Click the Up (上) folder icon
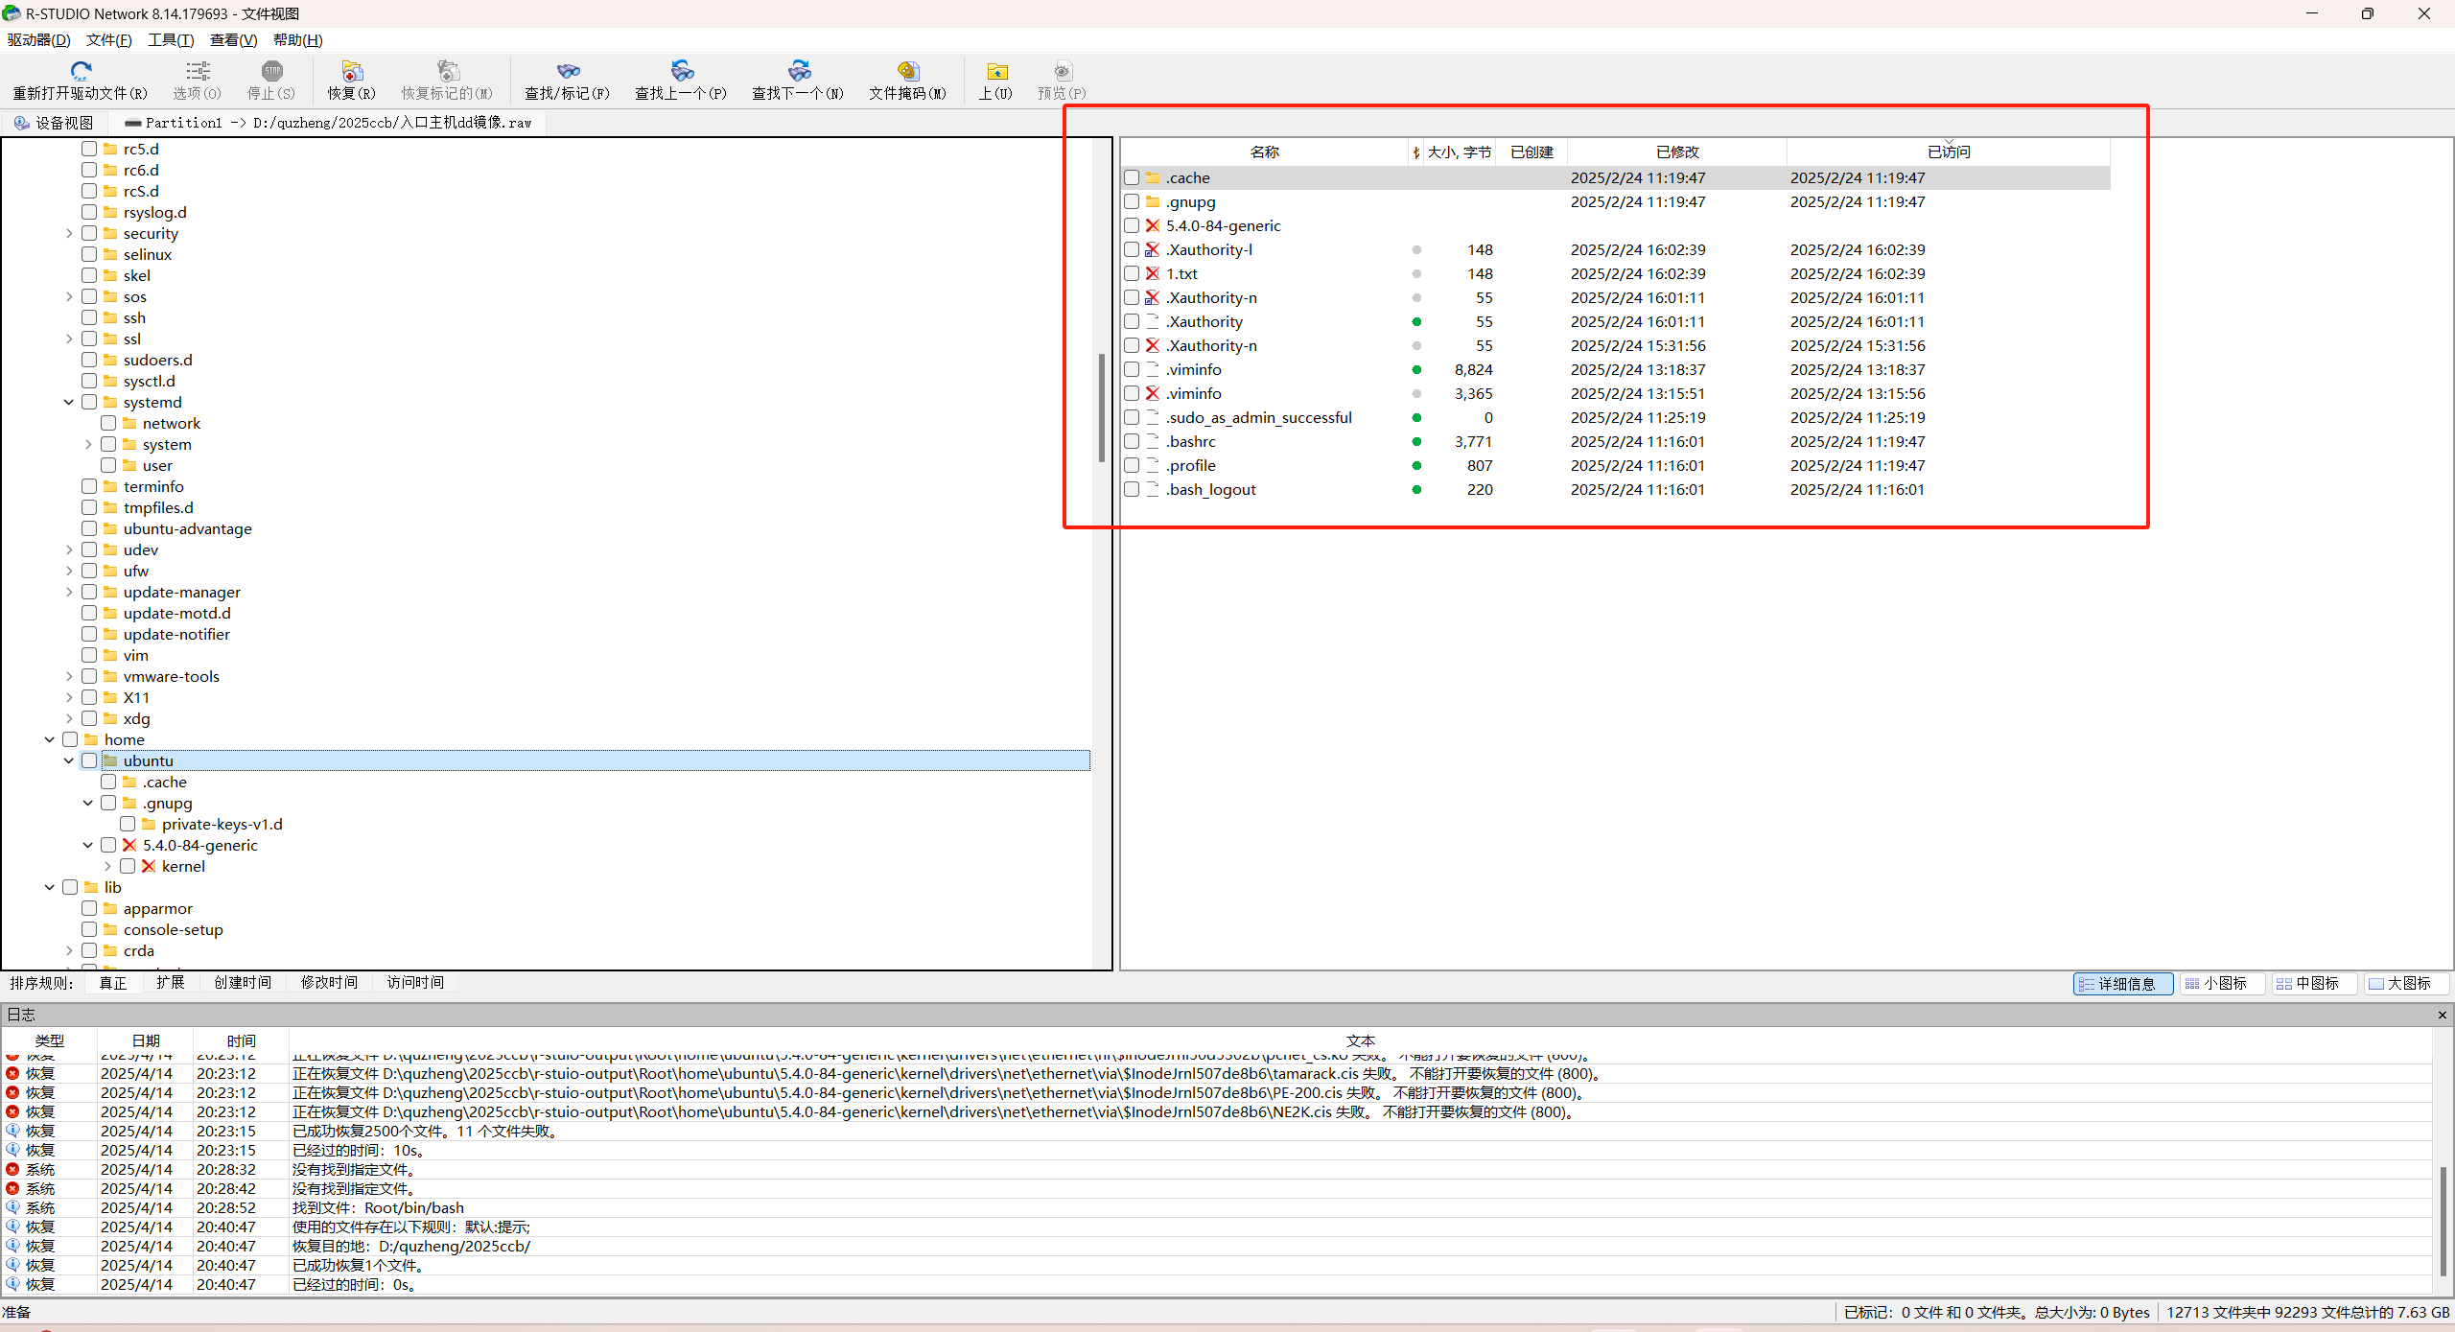The image size is (2455, 1332). click(996, 71)
